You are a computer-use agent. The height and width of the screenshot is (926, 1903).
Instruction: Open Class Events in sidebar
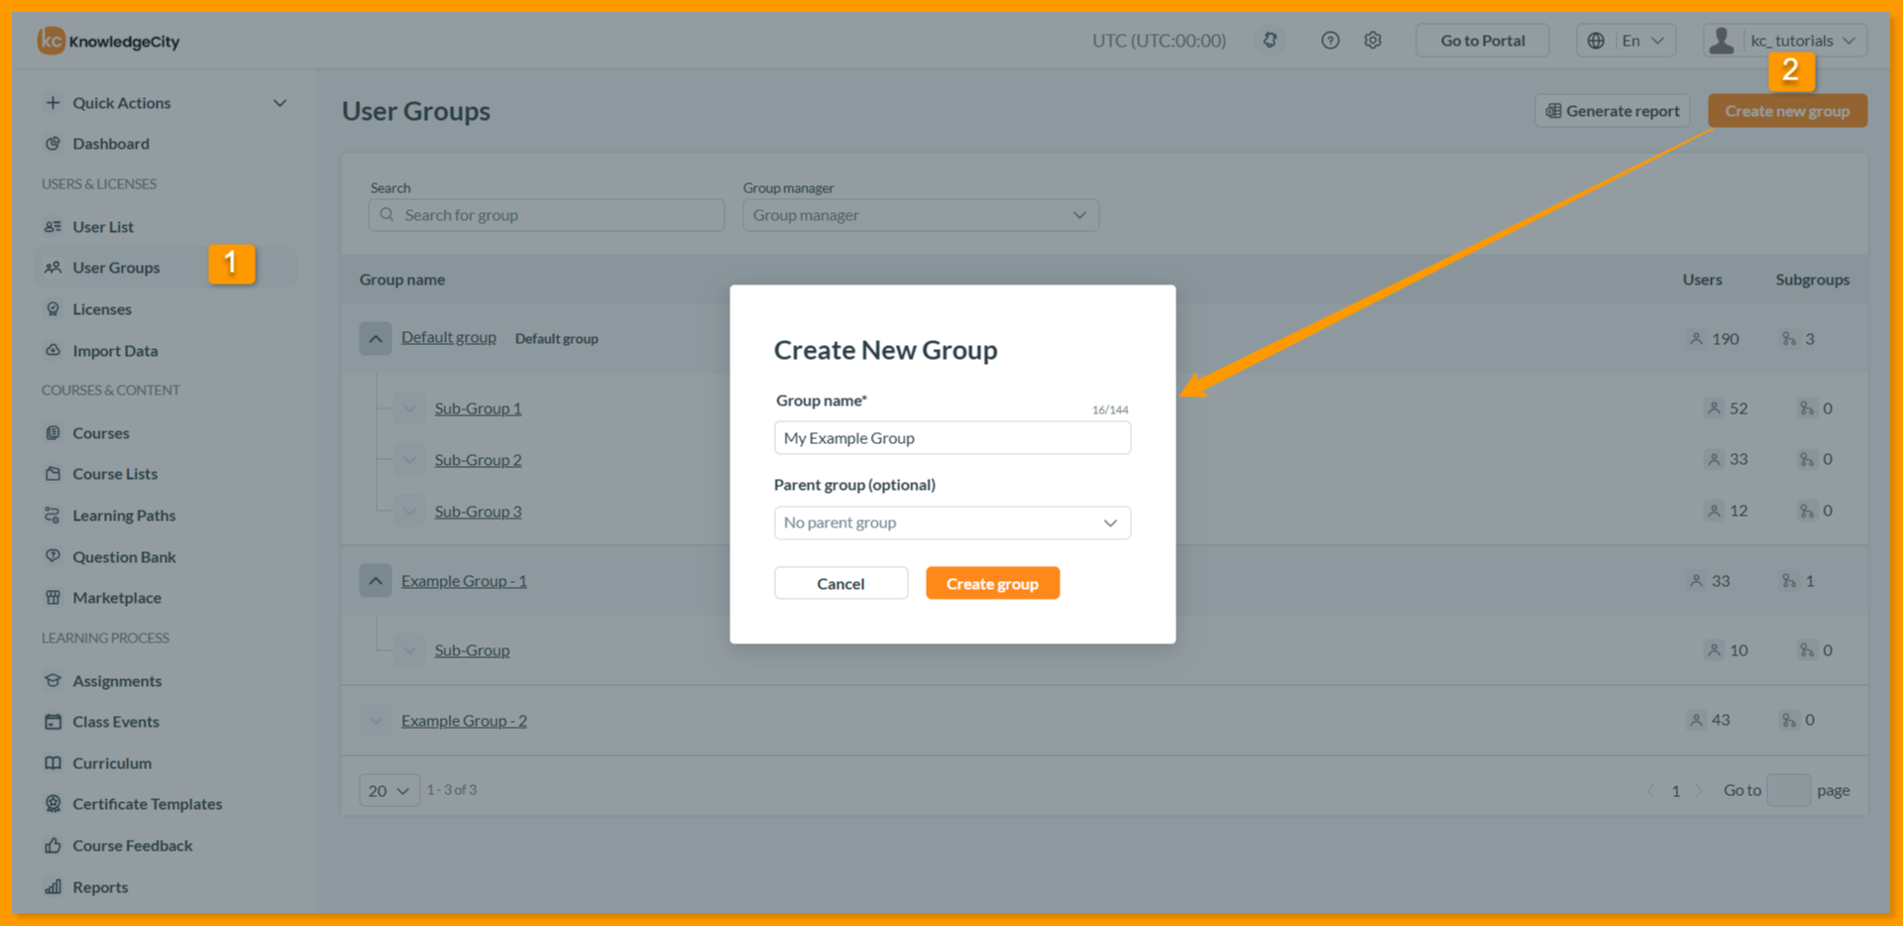pos(116,722)
